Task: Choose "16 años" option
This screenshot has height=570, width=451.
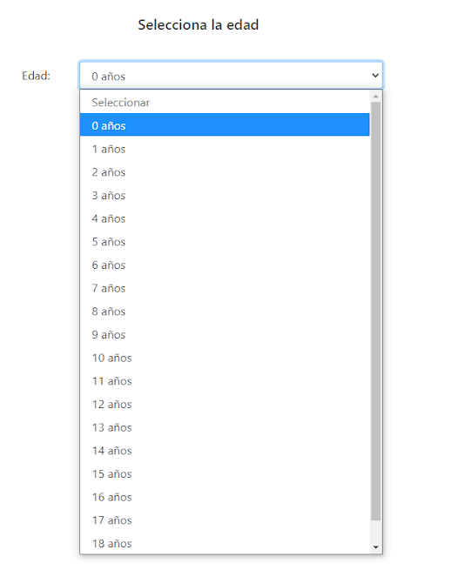Action: coord(225,497)
